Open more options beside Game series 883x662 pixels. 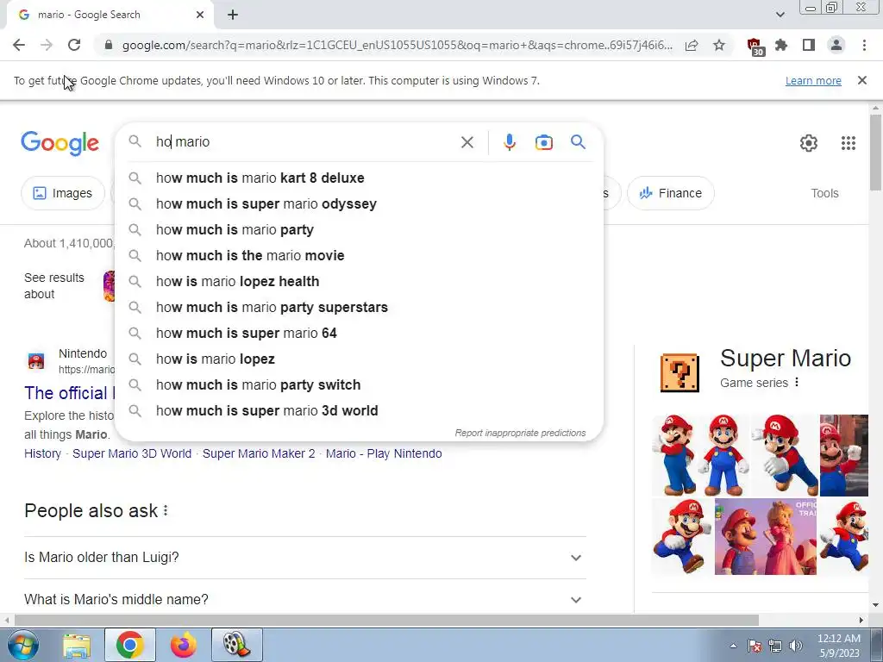796,382
